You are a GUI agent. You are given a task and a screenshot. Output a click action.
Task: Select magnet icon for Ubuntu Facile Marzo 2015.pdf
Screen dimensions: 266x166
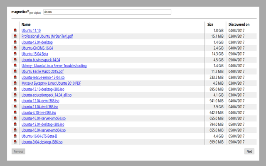tap(15, 71)
